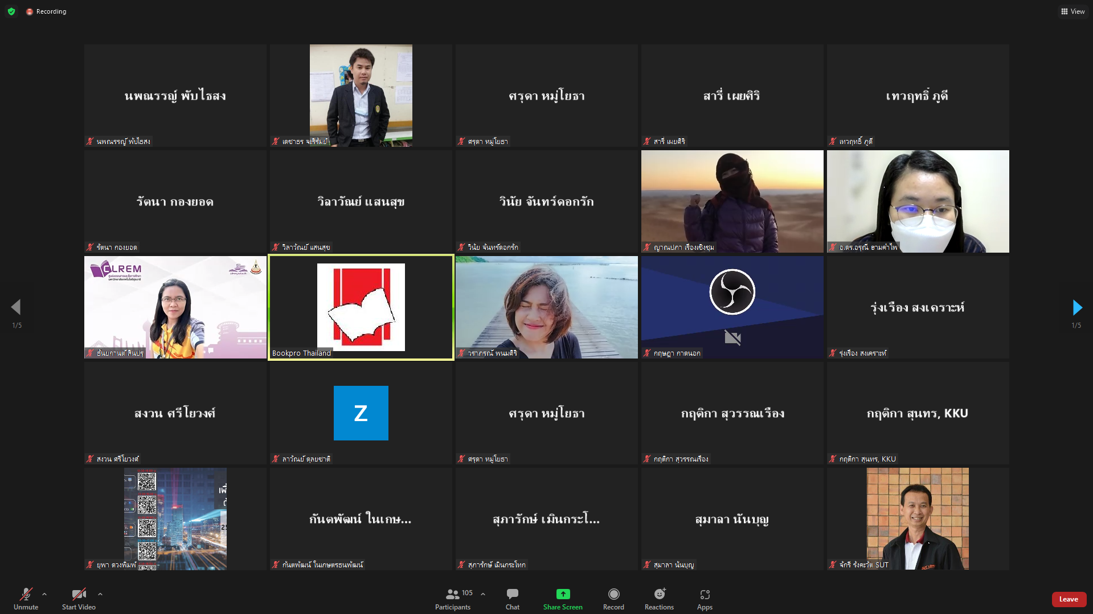Start recording with Record button
The width and height of the screenshot is (1093, 614).
[613, 599]
